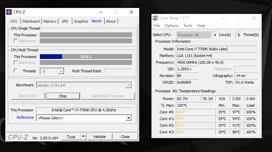Click the Close button in CPU-Z
272x152 pixels.
(125, 137)
